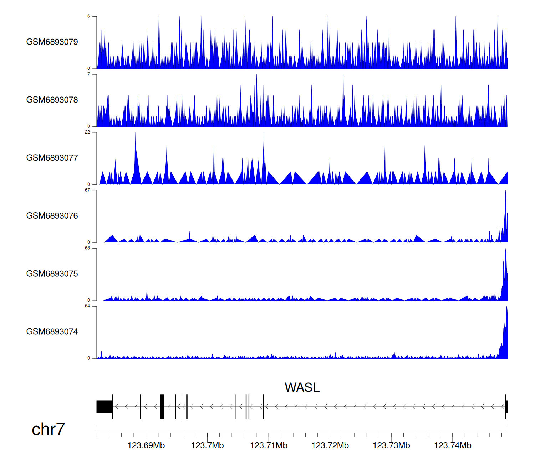The height and width of the screenshot is (470, 535).
Task: Select the GSM6893076 track label
Action: [x=52, y=216]
